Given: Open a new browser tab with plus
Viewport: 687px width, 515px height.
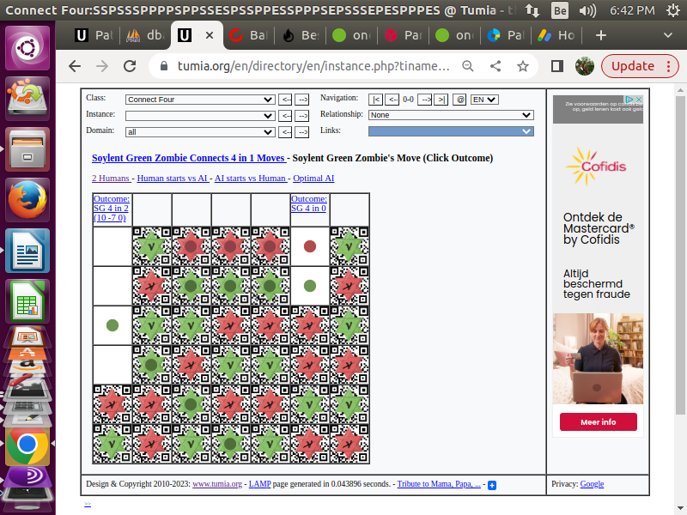Looking at the screenshot, I should pyautogui.click(x=601, y=35).
